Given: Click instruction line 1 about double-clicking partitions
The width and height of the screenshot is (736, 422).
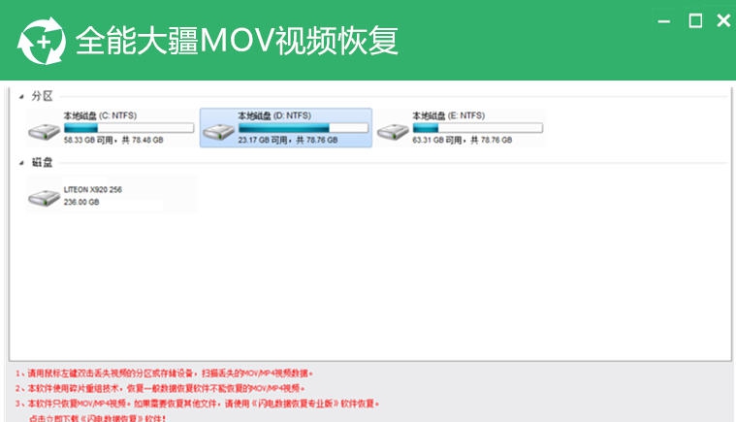Looking at the screenshot, I should pos(164,373).
